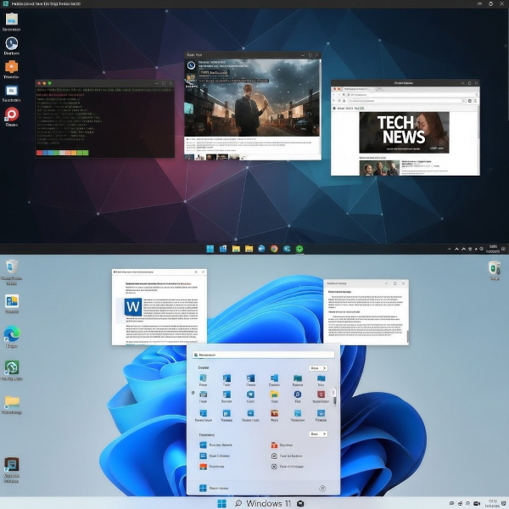Open the Recycle Bin on the light desktop's left
Image resolution: width=509 pixels, height=509 pixels.
(12, 267)
